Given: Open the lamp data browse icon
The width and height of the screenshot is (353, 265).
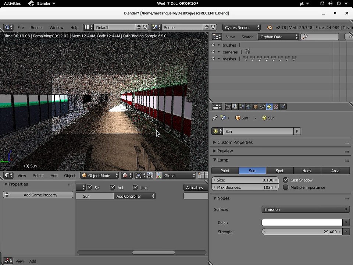Looking at the screenshot, I should point(217,131).
